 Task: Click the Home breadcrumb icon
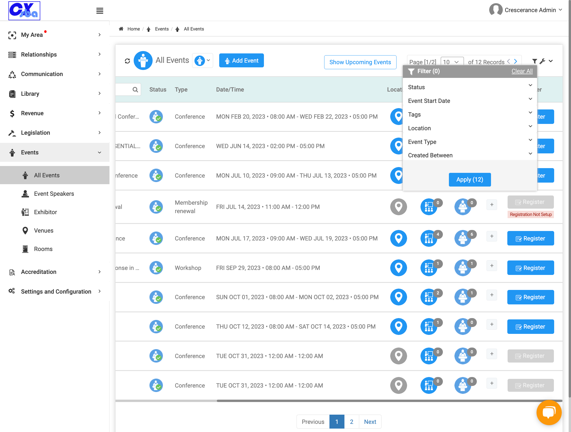pyautogui.click(x=121, y=29)
